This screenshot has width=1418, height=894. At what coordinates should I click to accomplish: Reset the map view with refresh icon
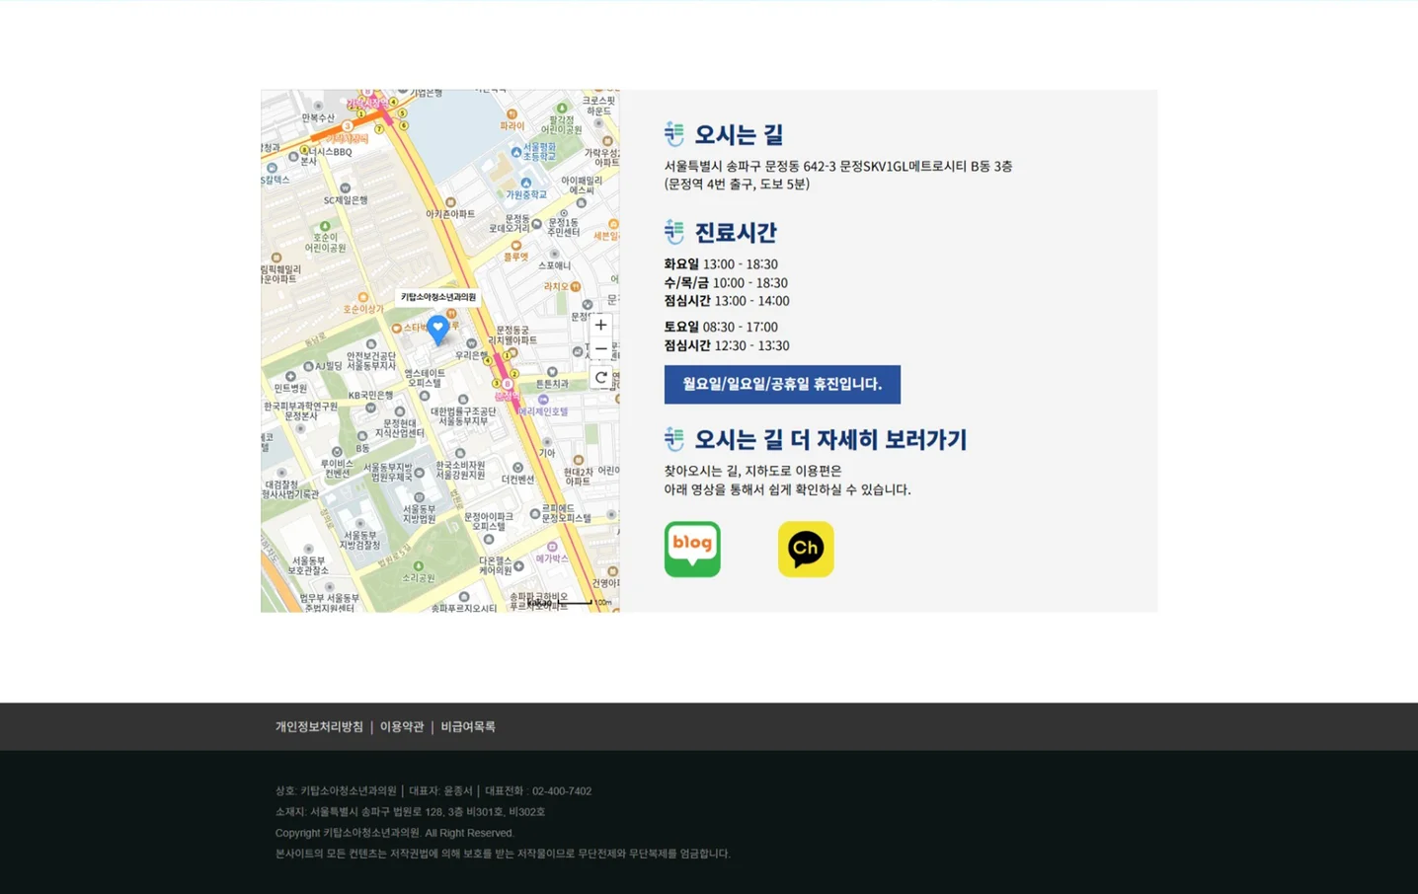600,377
